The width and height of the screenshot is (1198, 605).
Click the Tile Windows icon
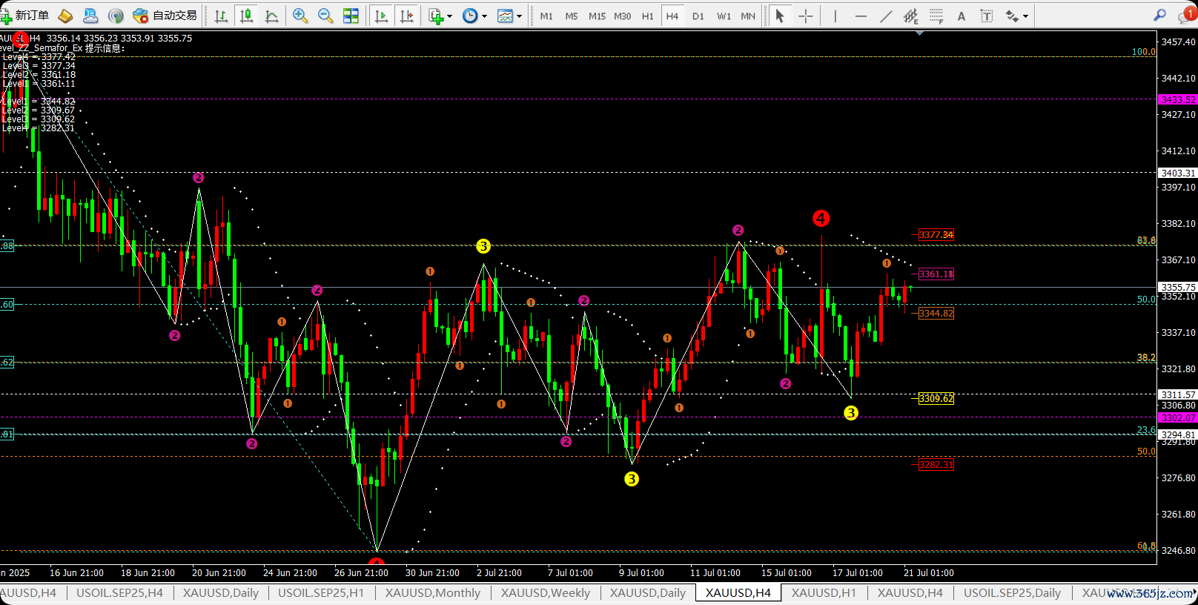click(351, 16)
